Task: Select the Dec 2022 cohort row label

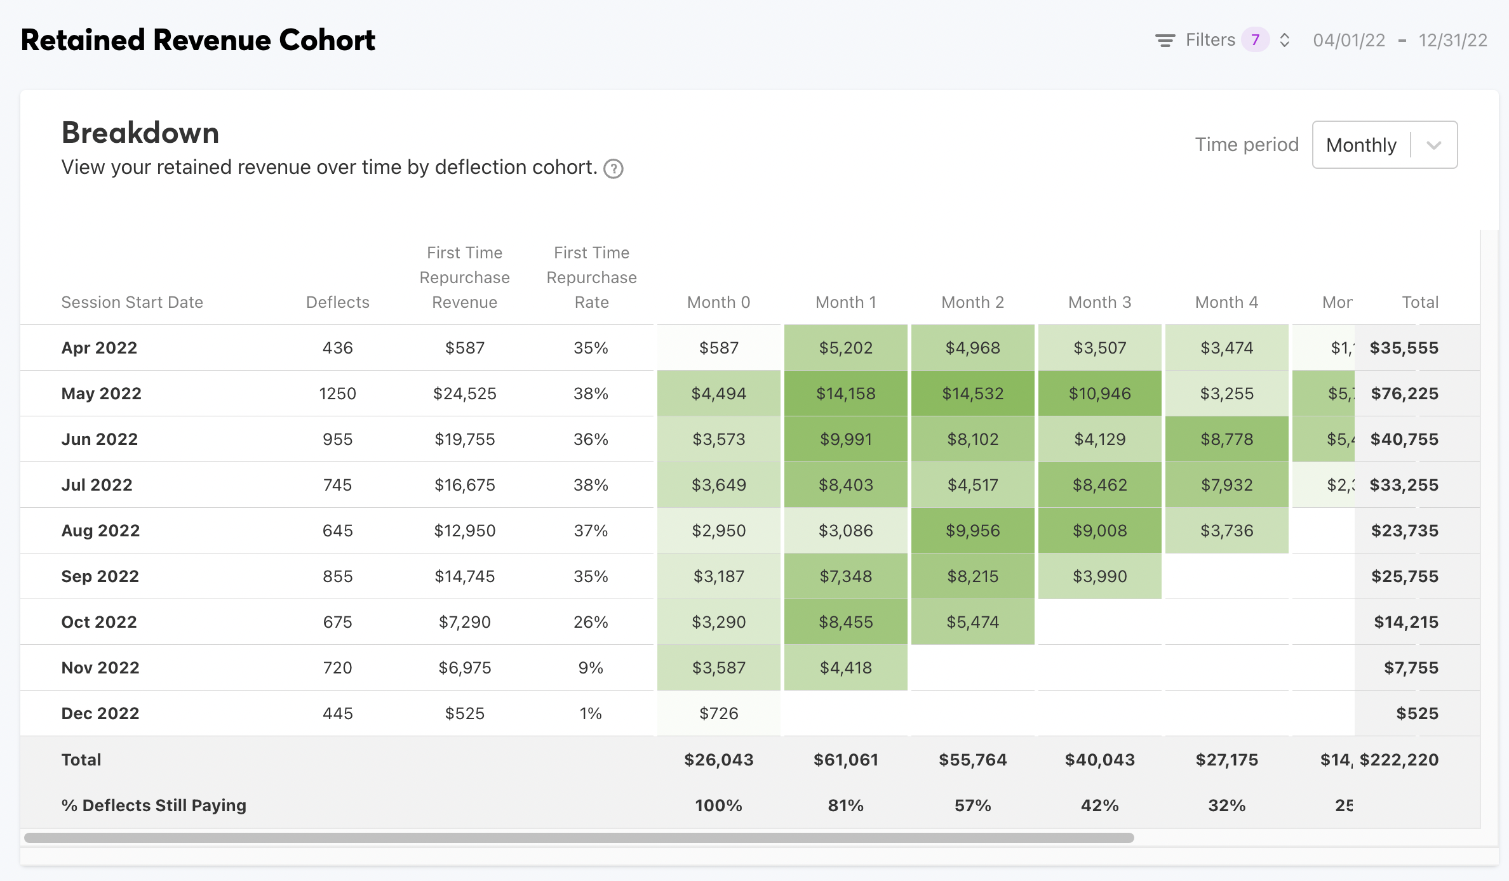Action: tap(100, 713)
